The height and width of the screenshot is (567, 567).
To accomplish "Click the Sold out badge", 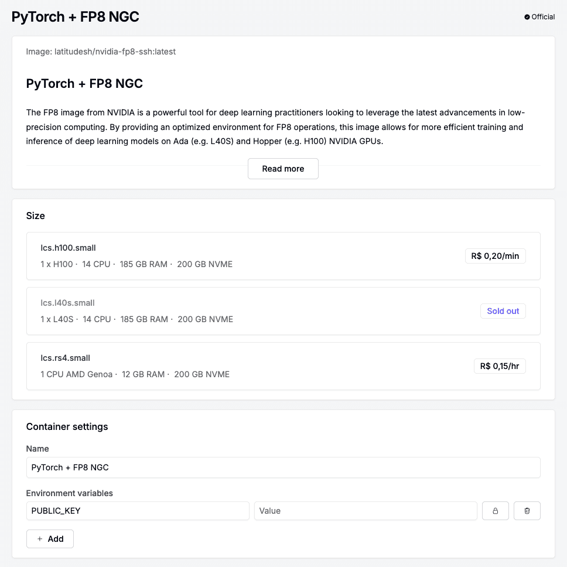I will [503, 311].
